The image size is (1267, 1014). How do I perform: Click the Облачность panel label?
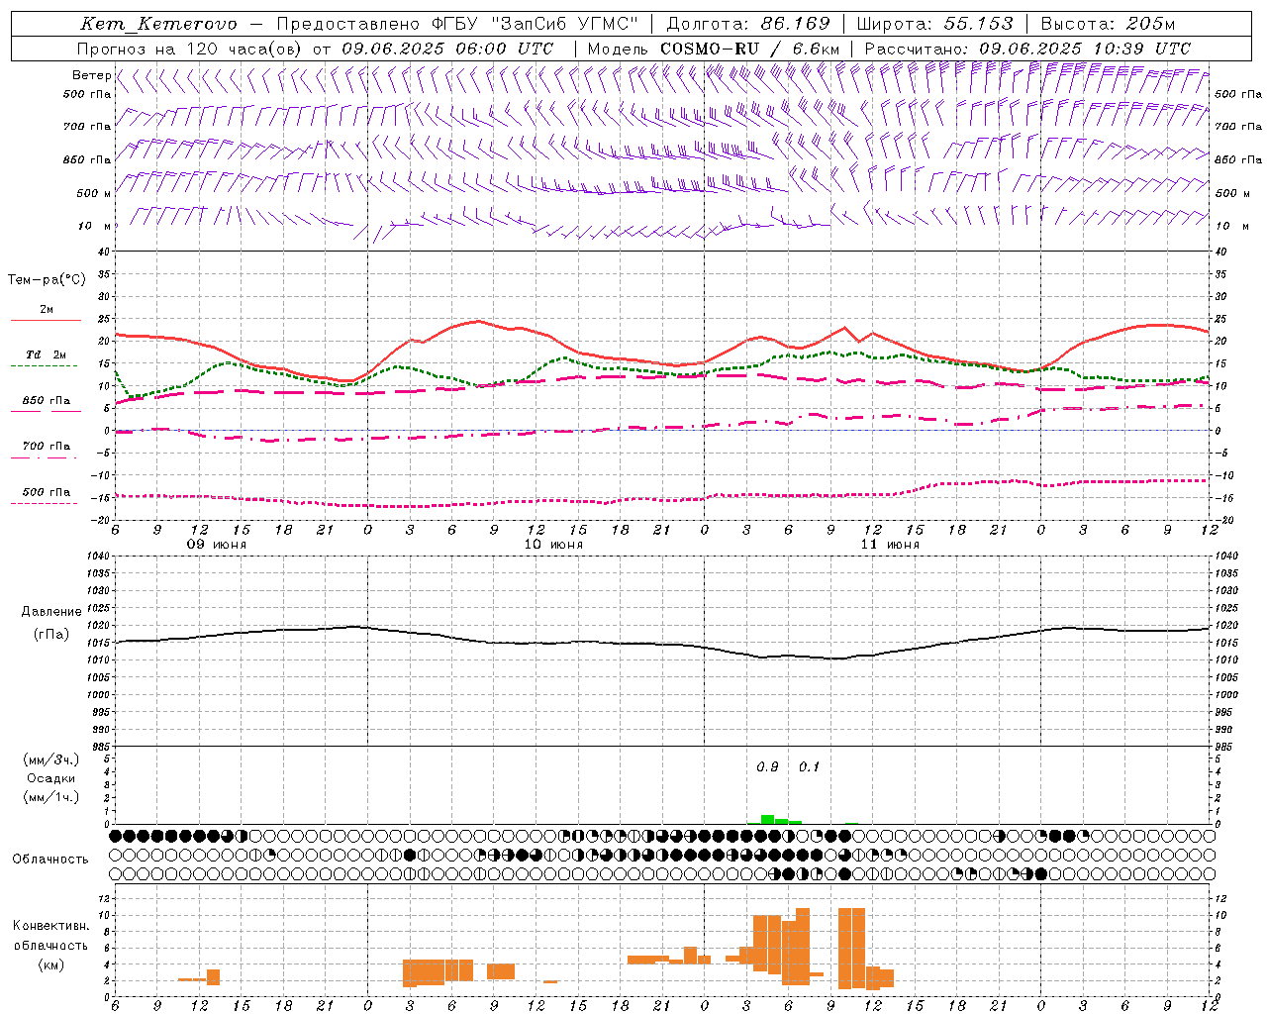50,860
